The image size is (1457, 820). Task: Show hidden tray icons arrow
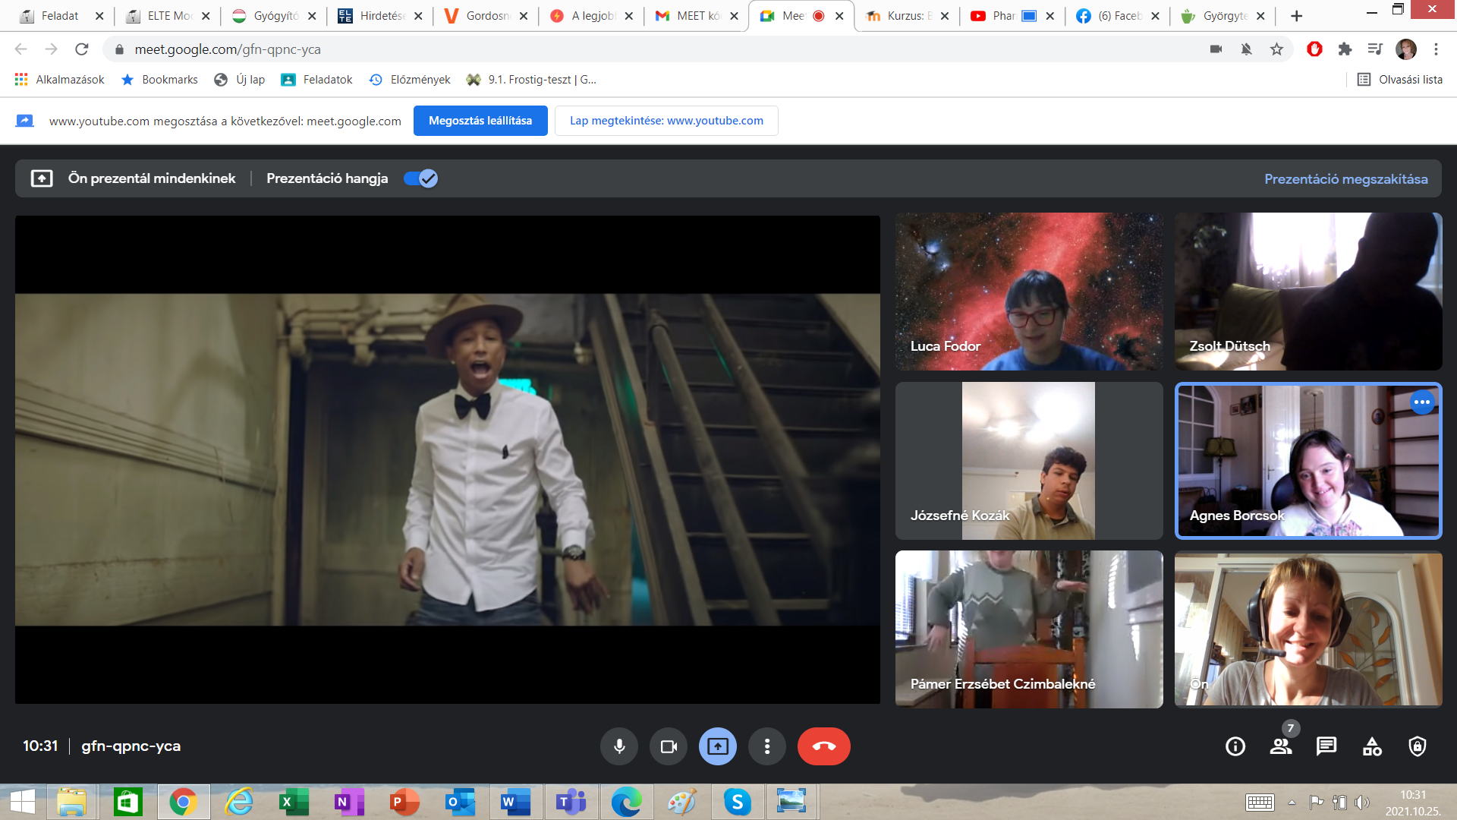click(x=1292, y=802)
